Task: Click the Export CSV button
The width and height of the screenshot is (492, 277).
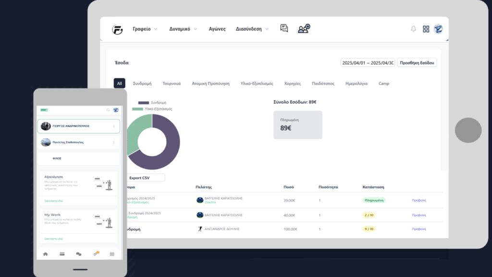Action: pyautogui.click(x=144, y=178)
